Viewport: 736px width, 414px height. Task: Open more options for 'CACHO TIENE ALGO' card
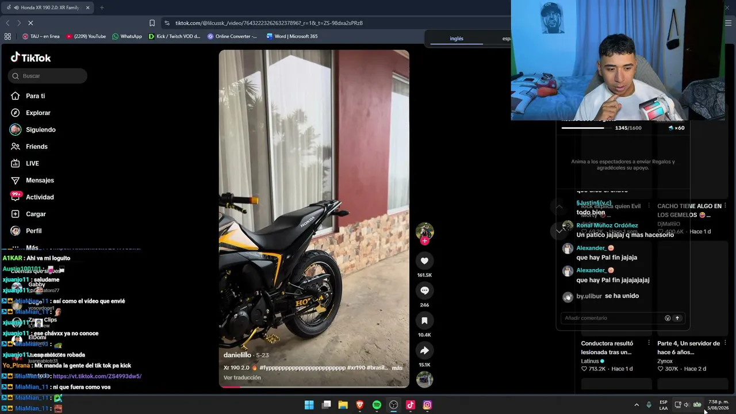[x=725, y=206]
